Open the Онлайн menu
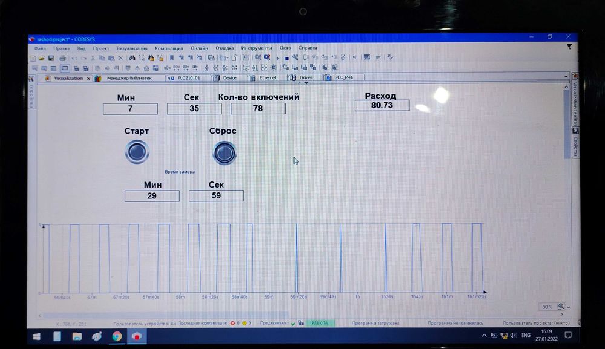The image size is (605, 349). coord(199,48)
